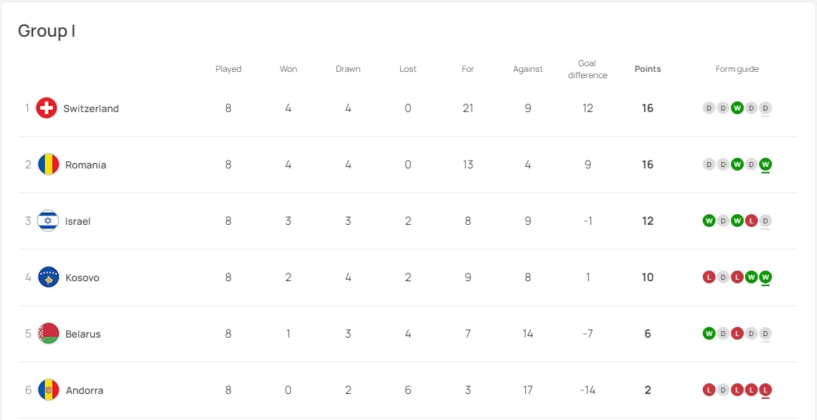Open the Romania team link
817x420 pixels.
pos(85,165)
